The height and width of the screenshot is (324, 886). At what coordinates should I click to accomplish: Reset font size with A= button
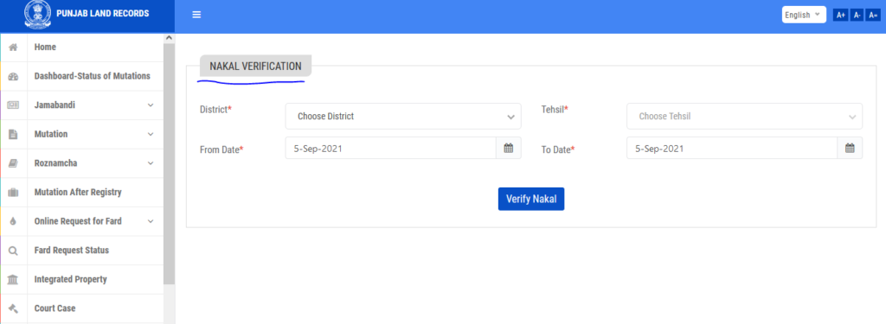click(874, 16)
